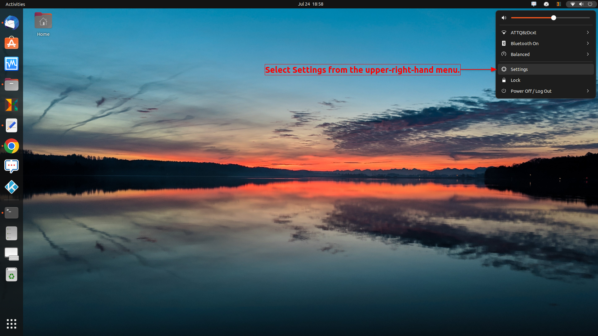
Task: Expand the ATTQ8zDcxt Wi-Fi submenu chevron
Action: 588,32
